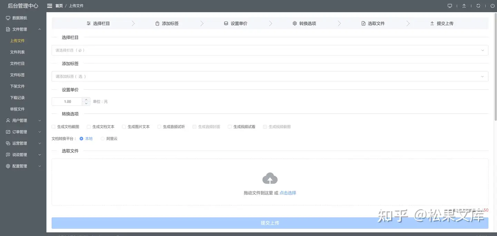Increase unit price with up arrow

(86, 99)
